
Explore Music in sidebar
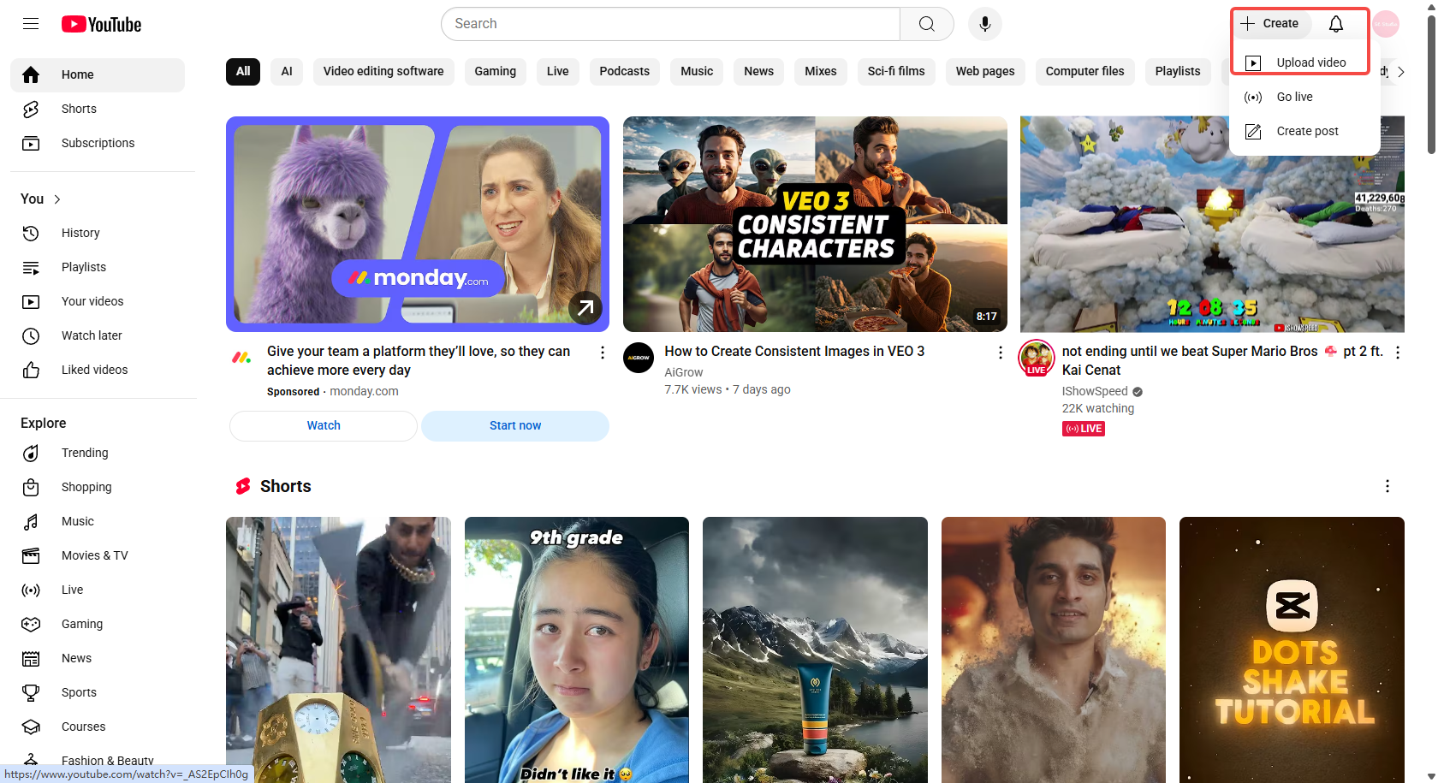(98, 521)
